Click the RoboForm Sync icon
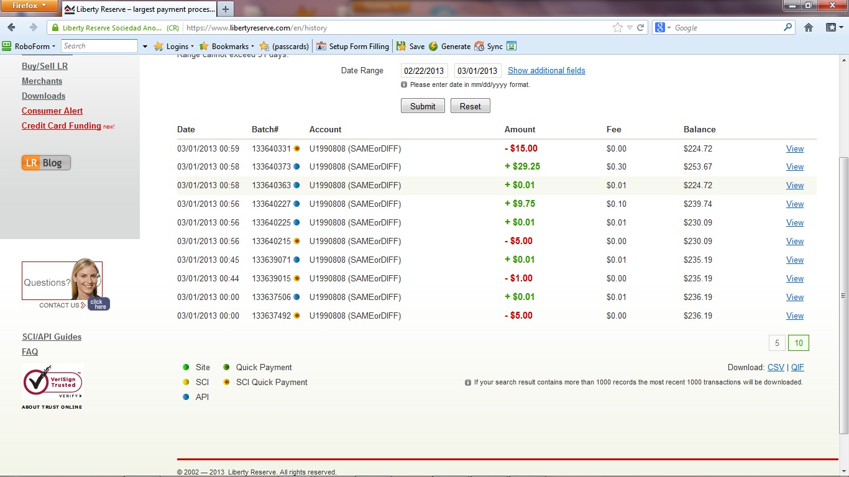Screen dimensions: 849x477 pos(489,46)
